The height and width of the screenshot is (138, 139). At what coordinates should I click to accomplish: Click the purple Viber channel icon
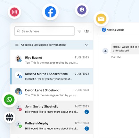point(82,10)
